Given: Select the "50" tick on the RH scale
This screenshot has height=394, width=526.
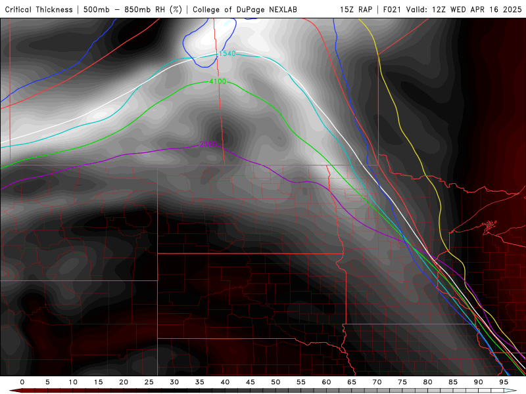Looking at the screenshot, I should pyautogui.click(x=275, y=382).
